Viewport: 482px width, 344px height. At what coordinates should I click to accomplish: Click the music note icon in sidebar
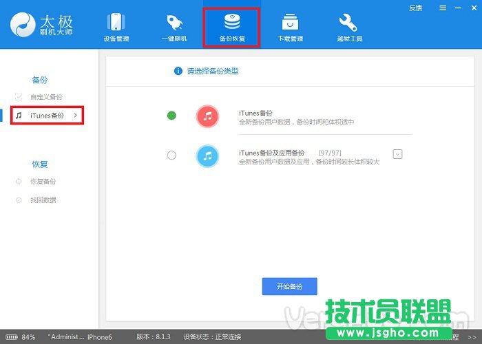19,116
